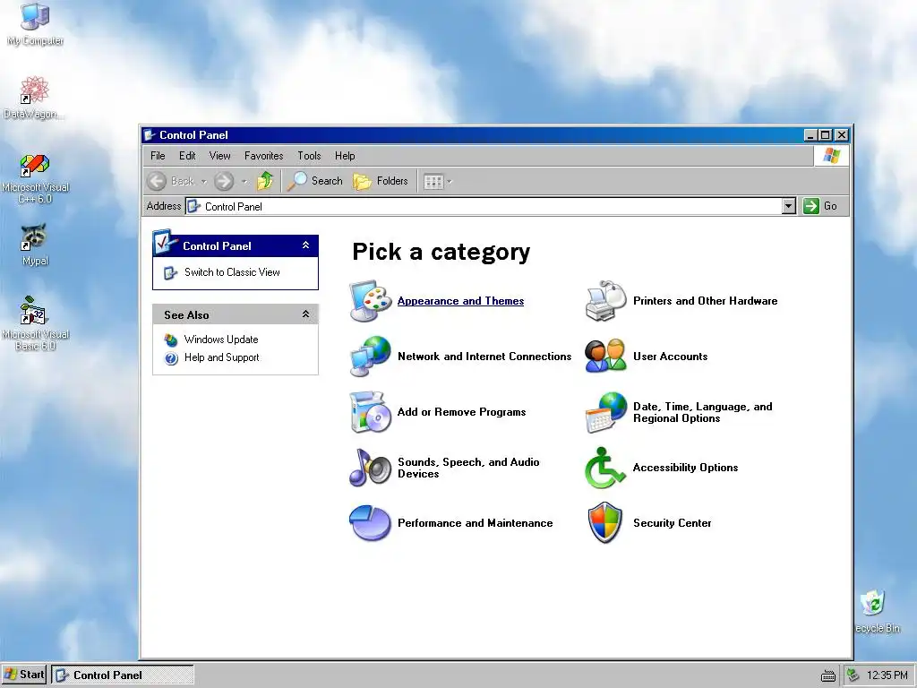Click Performance and Maintenance text link
This screenshot has width=917, height=688.
(475, 523)
